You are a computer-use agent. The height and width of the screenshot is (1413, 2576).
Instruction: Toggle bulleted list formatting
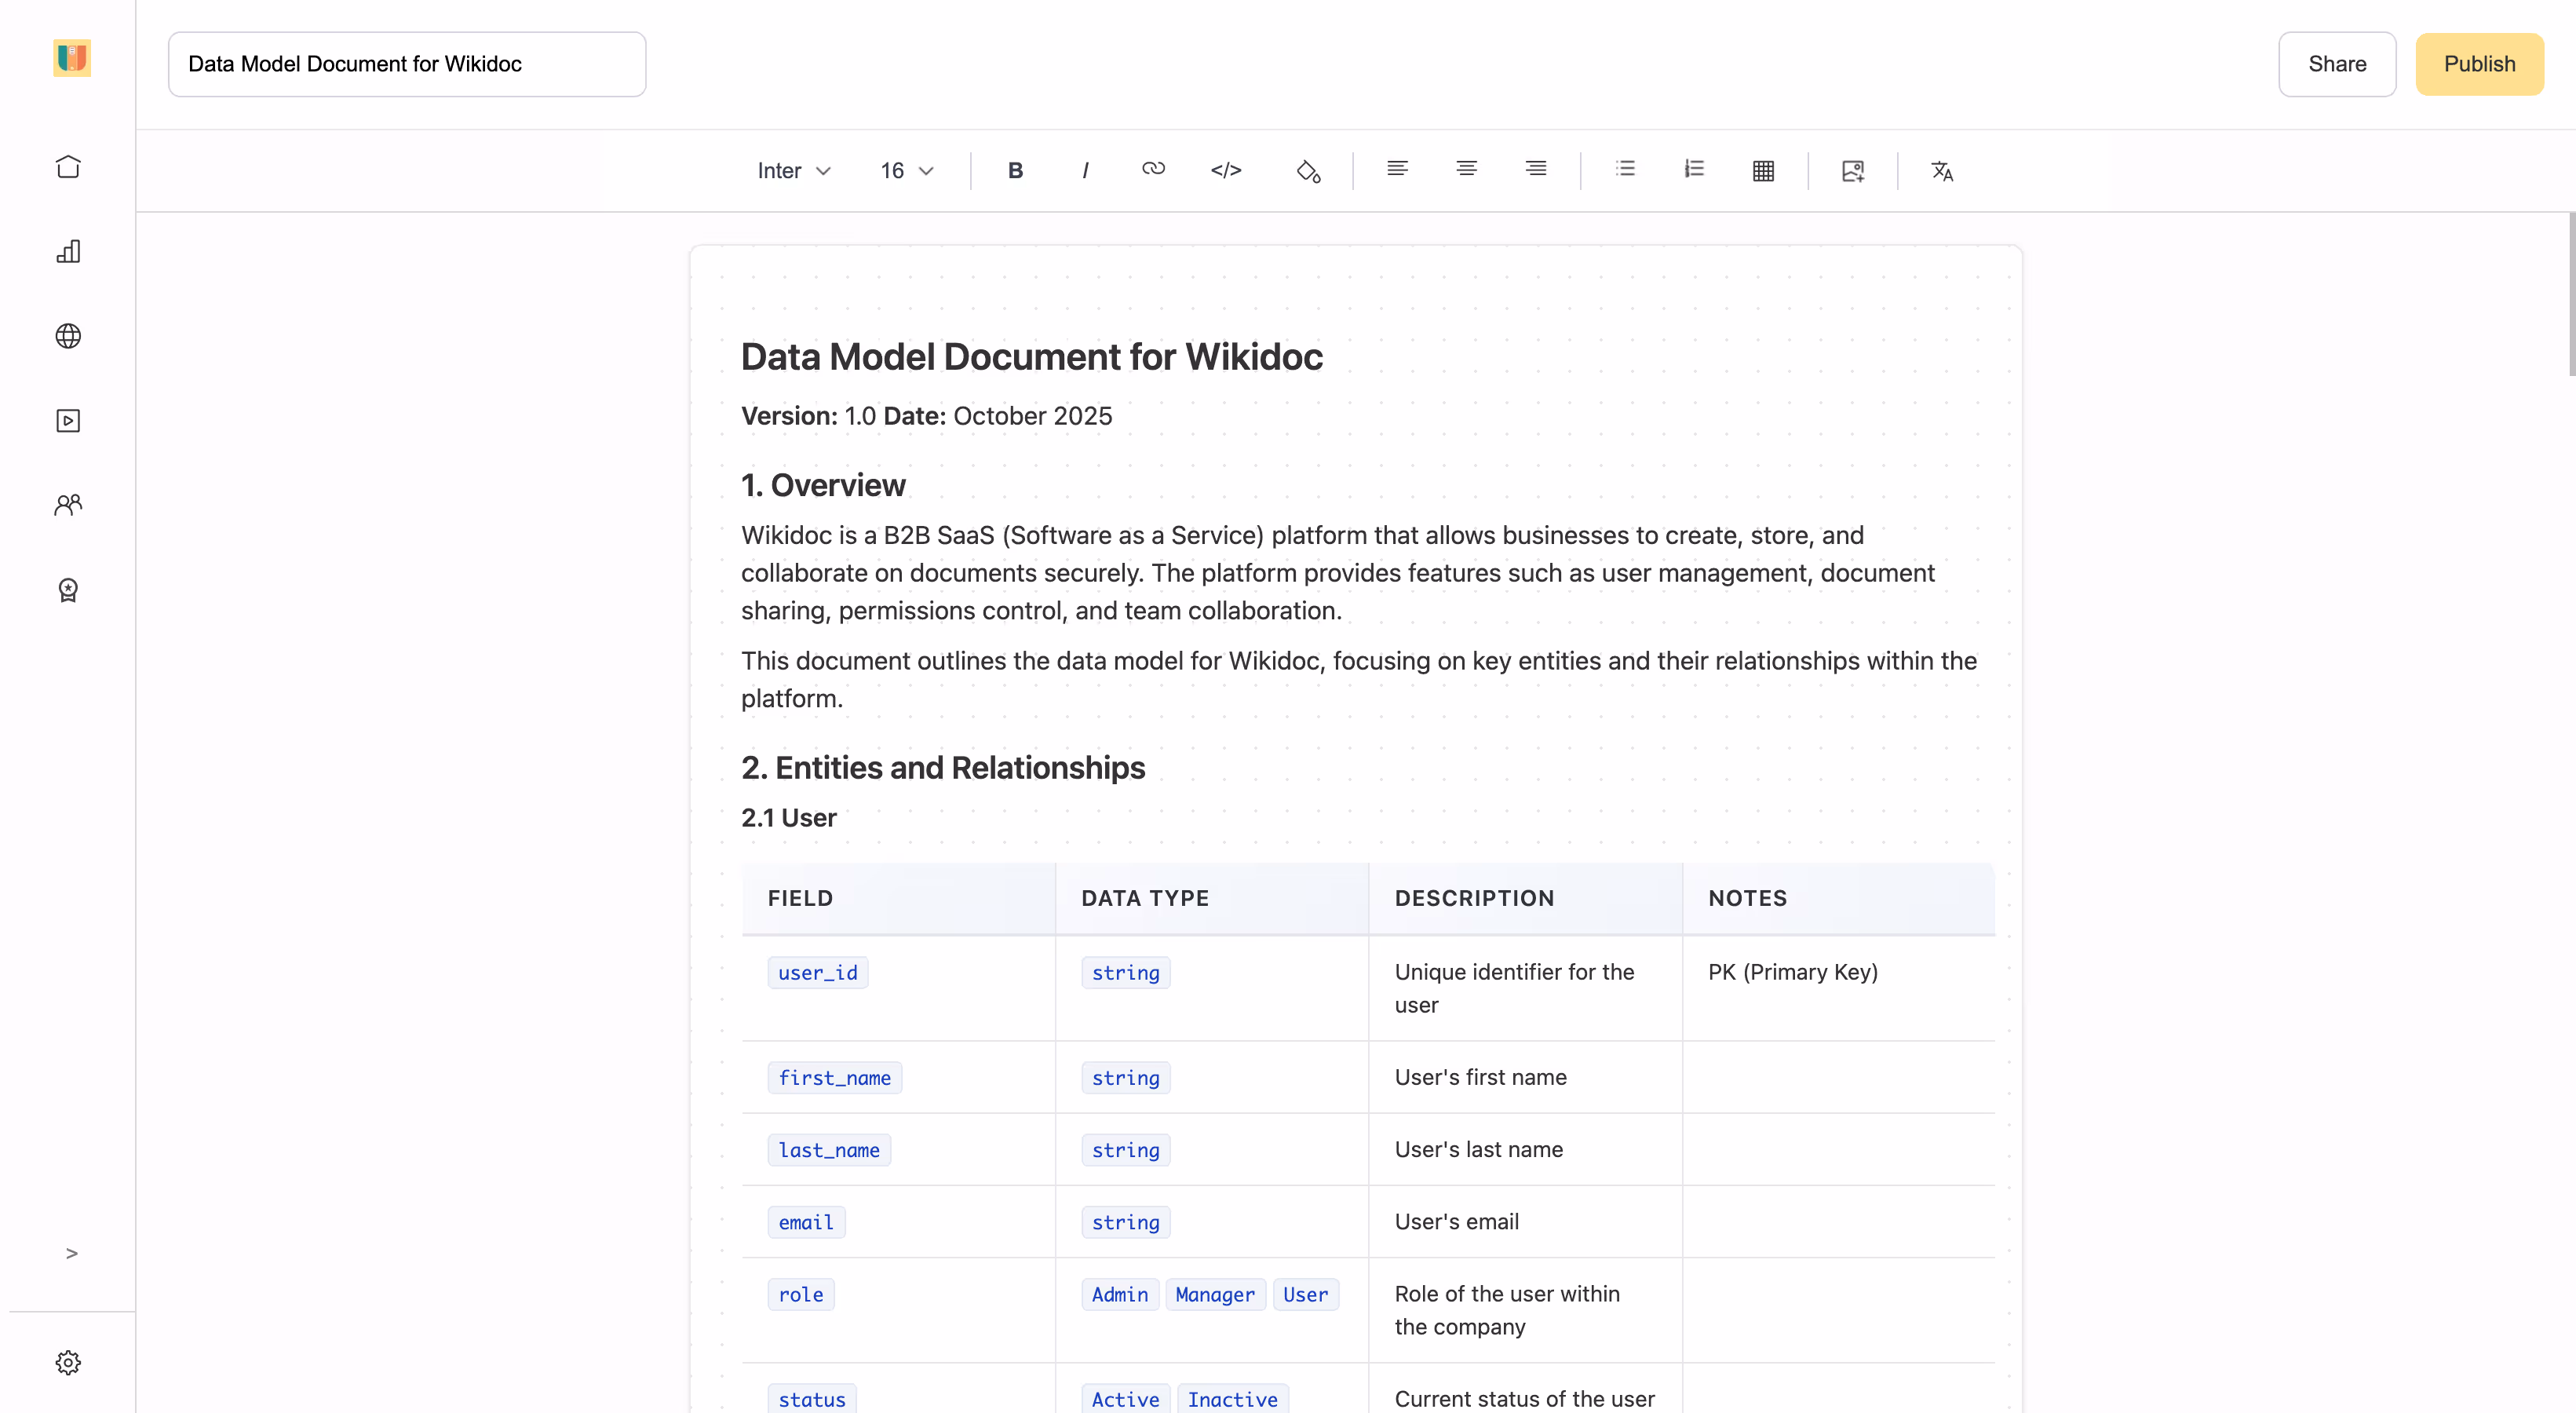(x=1625, y=169)
